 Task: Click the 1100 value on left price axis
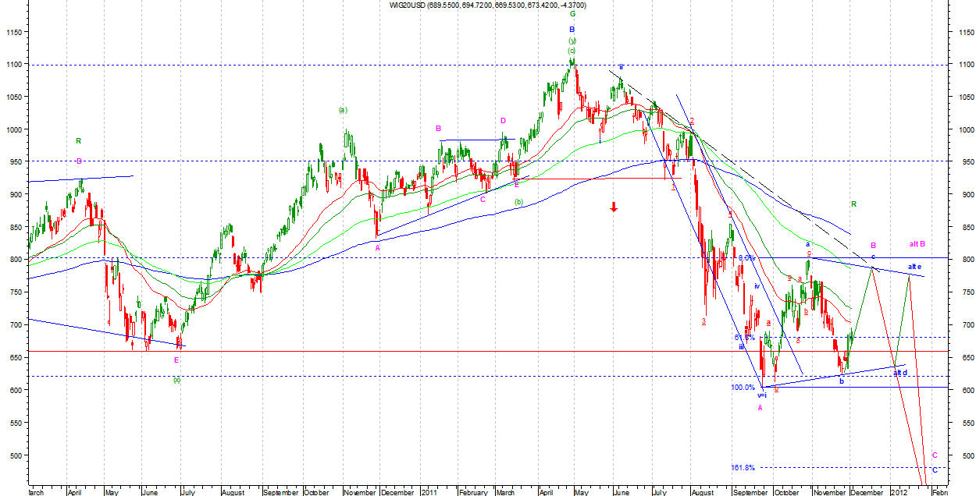click(x=15, y=64)
